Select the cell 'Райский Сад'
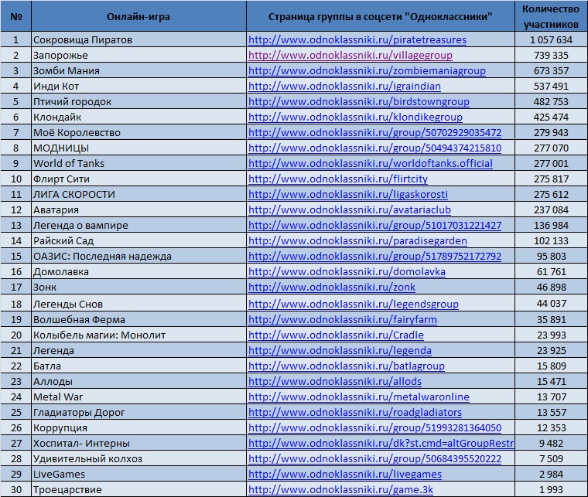Screen dimensions: 588x497 [x=138, y=240]
